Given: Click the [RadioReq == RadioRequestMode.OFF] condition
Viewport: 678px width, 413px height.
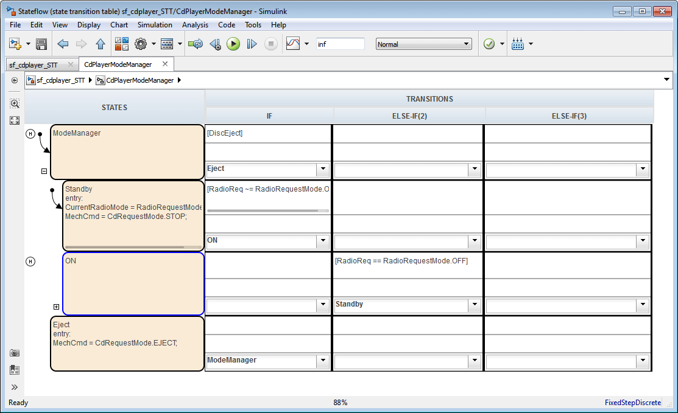Looking at the screenshot, I should [x=401, y=261].
